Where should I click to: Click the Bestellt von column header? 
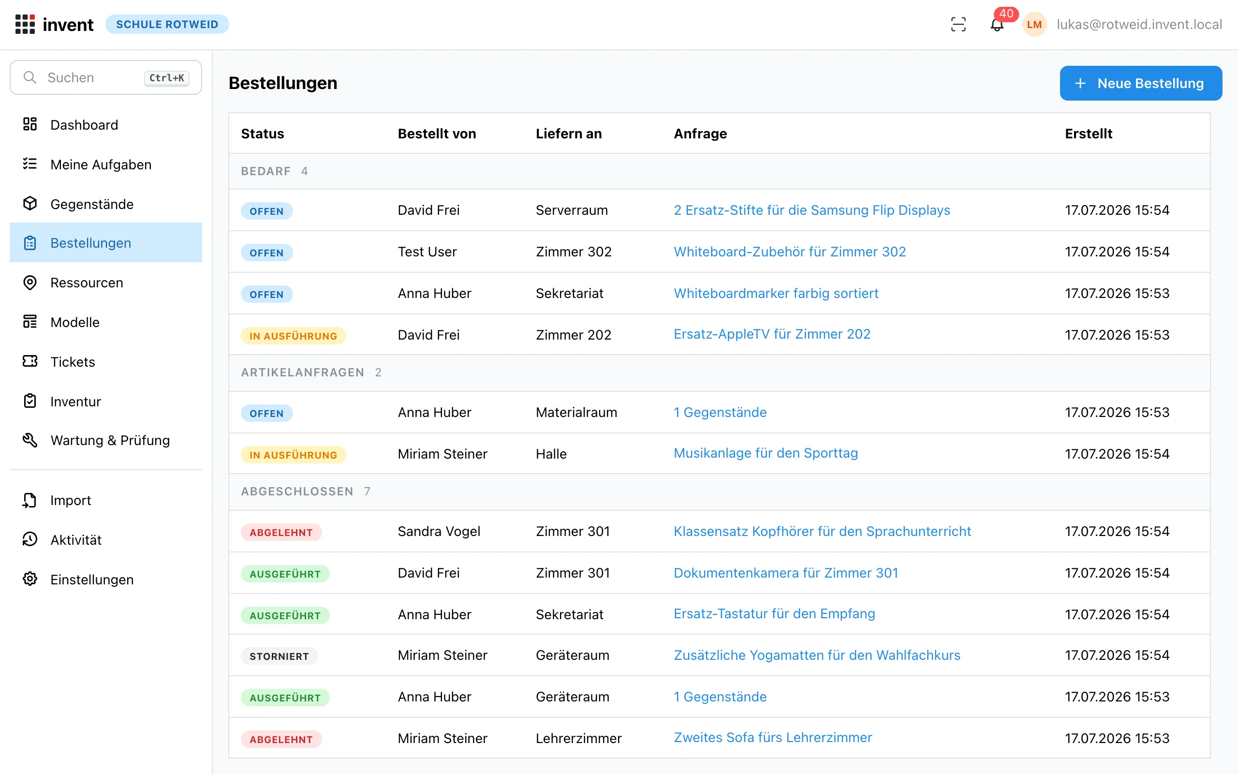click(x=437, y=134)
